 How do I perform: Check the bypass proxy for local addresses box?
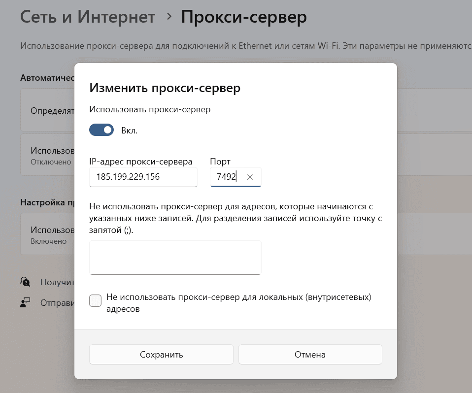pyautogui.click(x=96, y=300)
